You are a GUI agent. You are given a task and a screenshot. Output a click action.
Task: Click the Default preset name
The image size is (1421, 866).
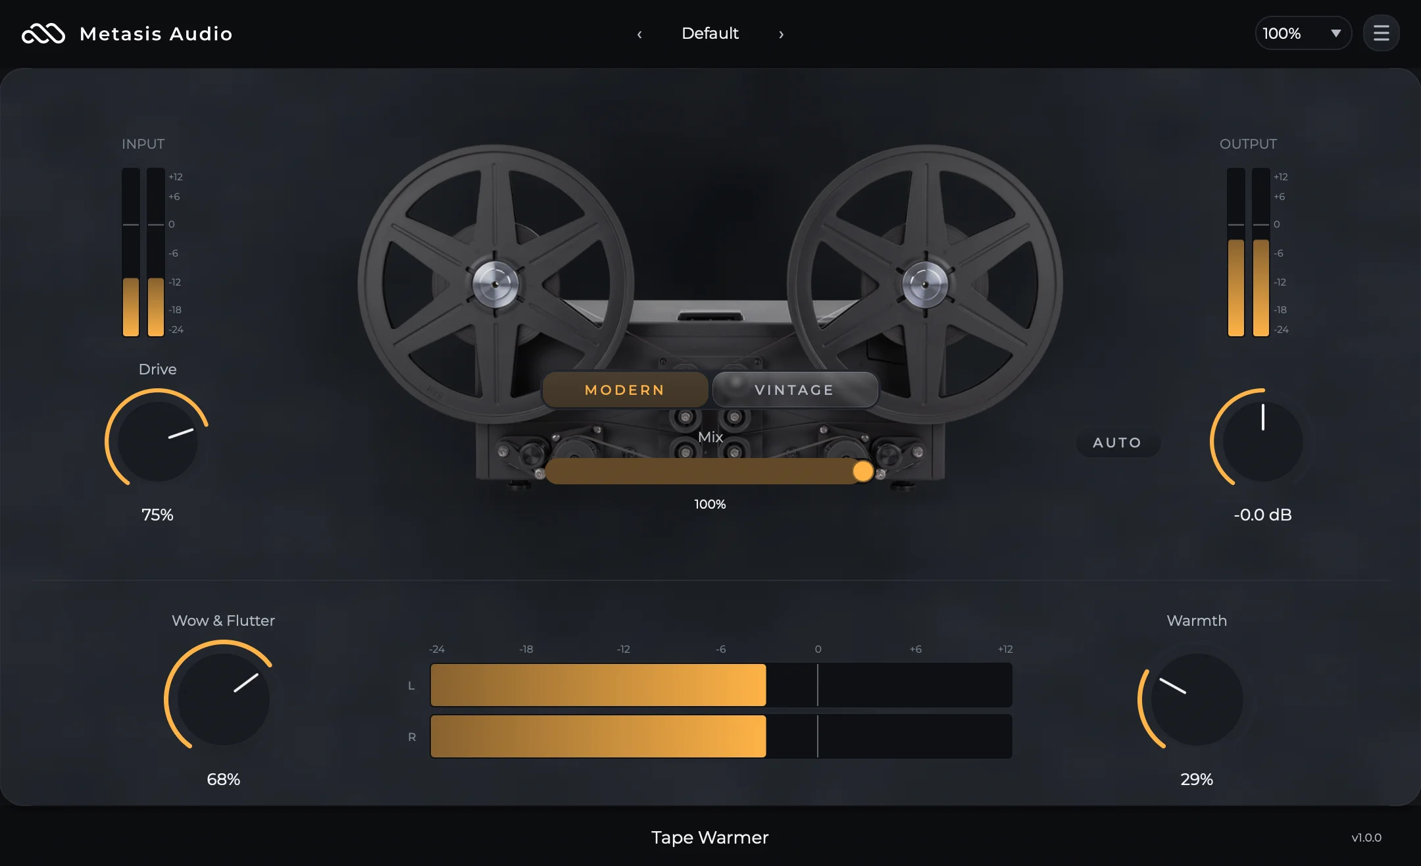point(710,34)
